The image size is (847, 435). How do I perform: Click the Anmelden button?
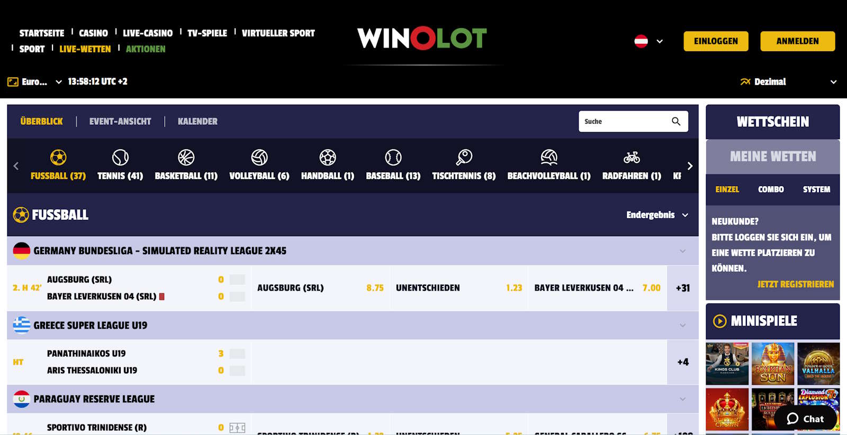(x=798, y=41)
